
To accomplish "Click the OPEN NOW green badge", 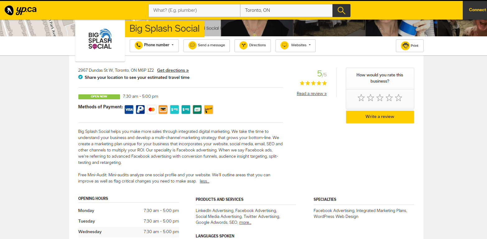I will point(99,97).
